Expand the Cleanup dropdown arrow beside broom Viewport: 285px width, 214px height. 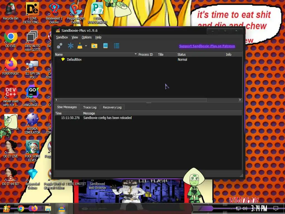(x=86, y=46)
